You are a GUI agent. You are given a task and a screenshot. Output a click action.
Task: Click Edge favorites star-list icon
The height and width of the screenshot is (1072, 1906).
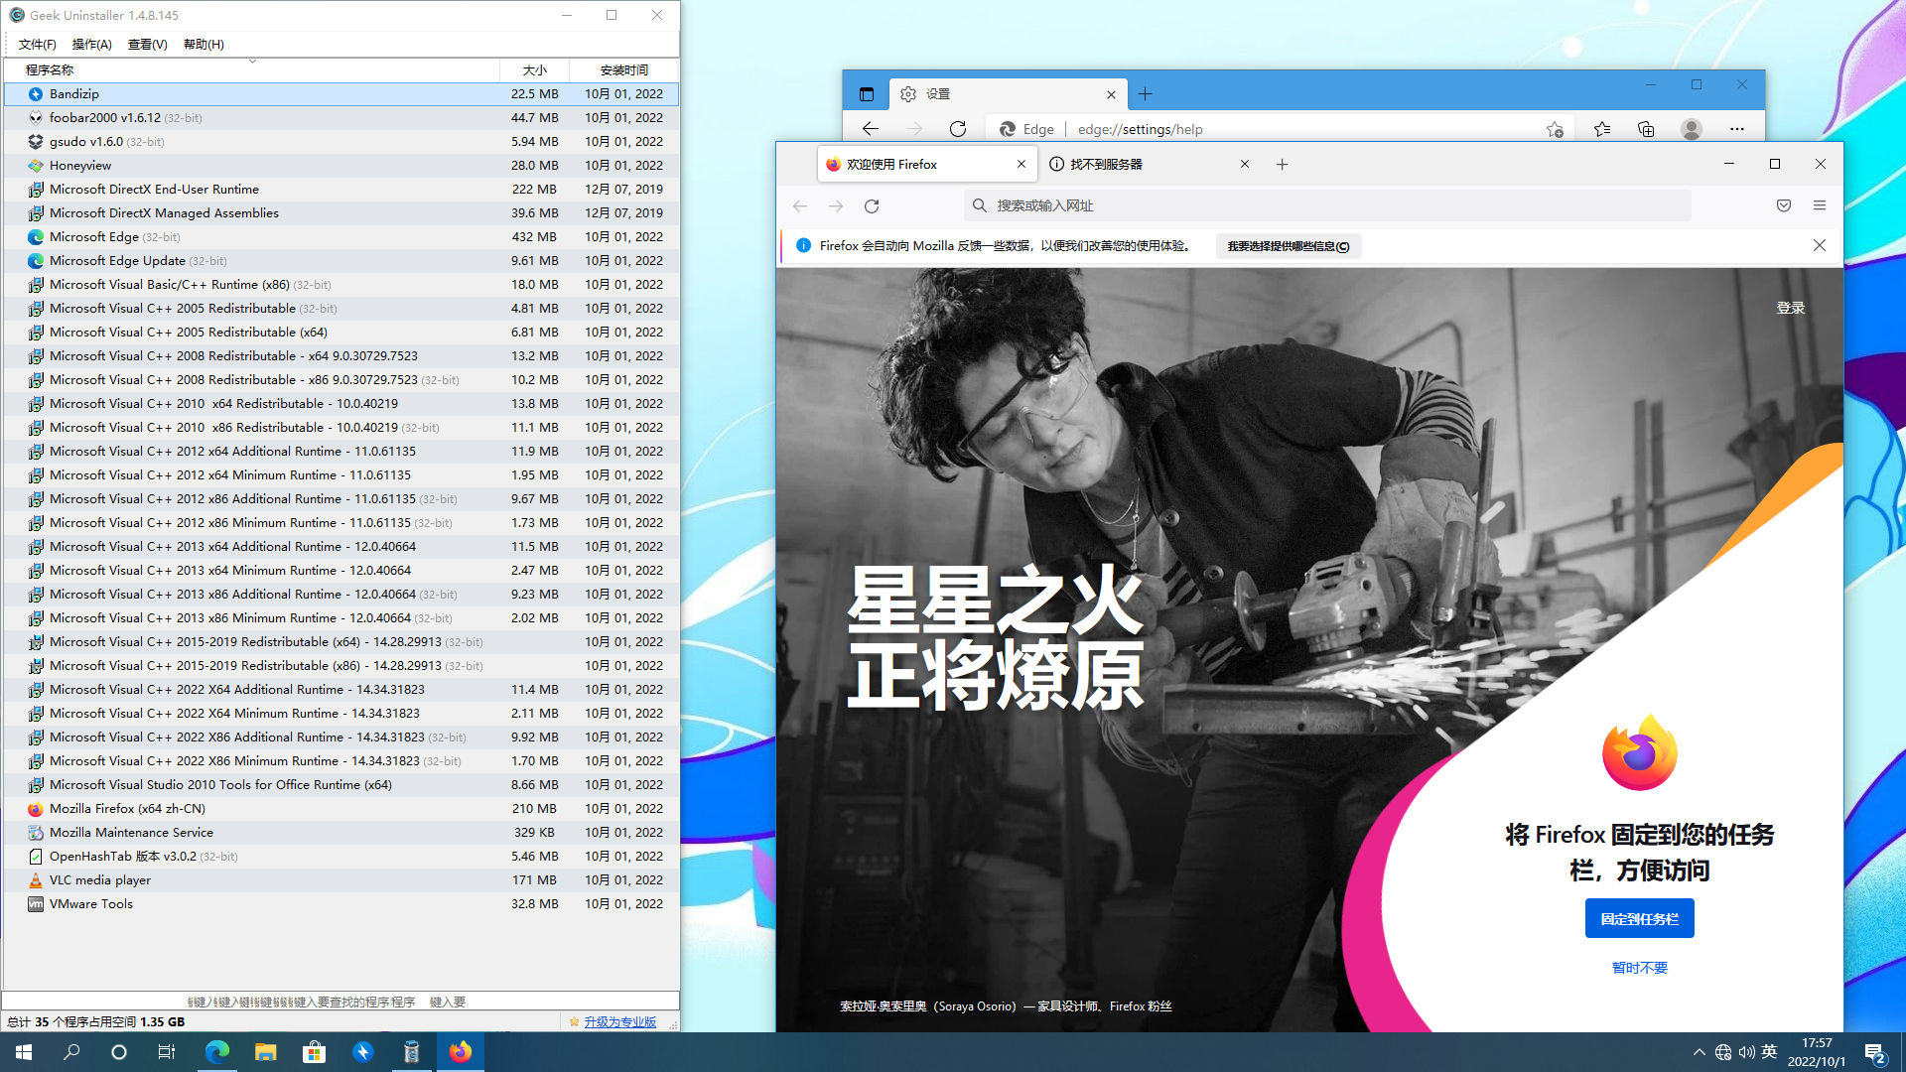click(x=1601, y=129)
